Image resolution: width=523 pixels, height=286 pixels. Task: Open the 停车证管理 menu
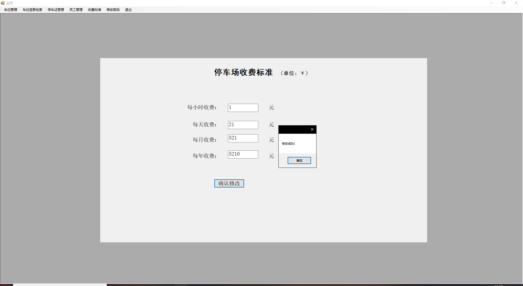coord(56,10)
